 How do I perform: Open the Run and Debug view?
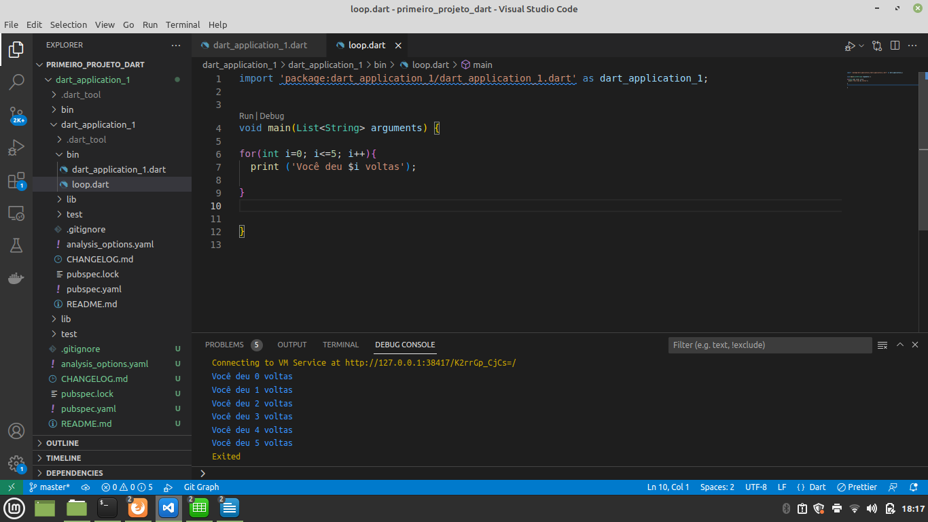(x=16, y=147)
